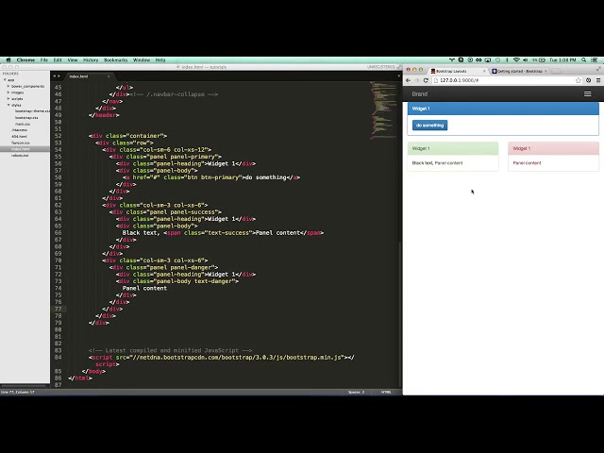This screenshot has width=604, height=453.
Task: Open 404.html in sidebar
Action: [x=19, y=136]
